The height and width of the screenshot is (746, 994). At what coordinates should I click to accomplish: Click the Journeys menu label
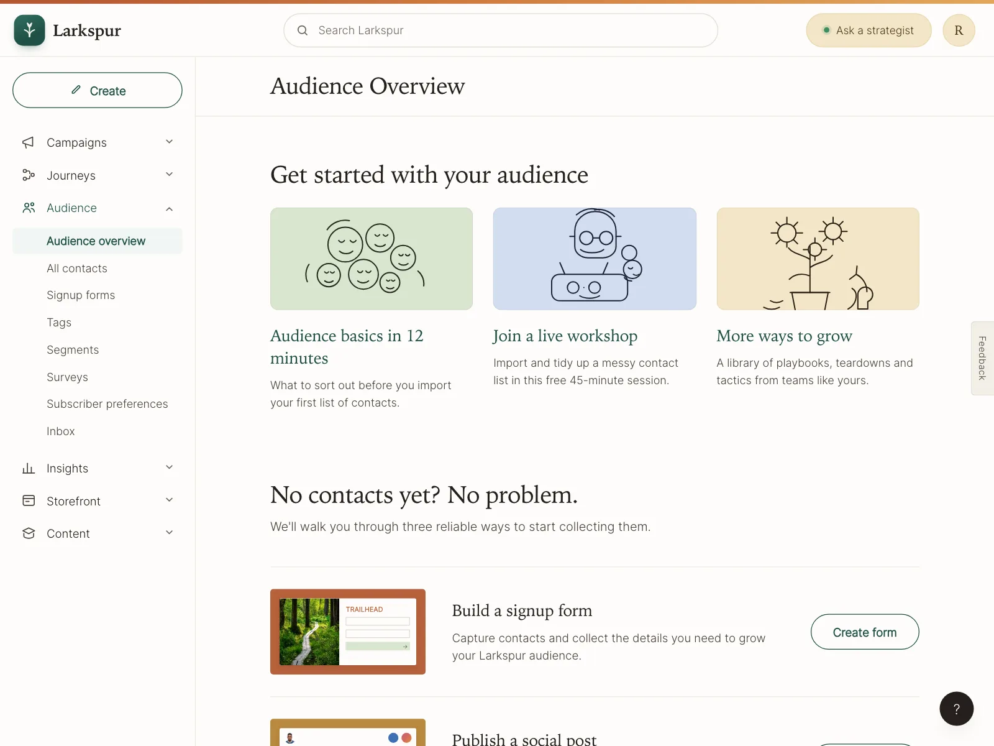coord(71,175)
